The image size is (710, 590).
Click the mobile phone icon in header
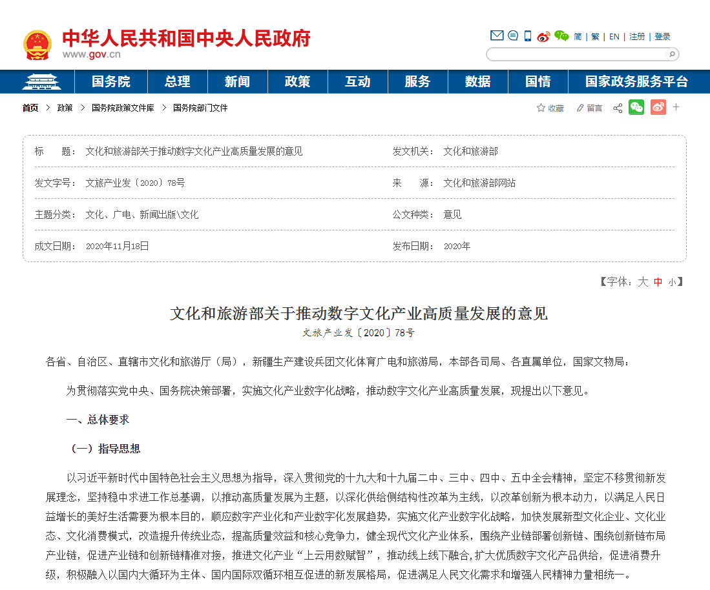click(x=528, y=36)
